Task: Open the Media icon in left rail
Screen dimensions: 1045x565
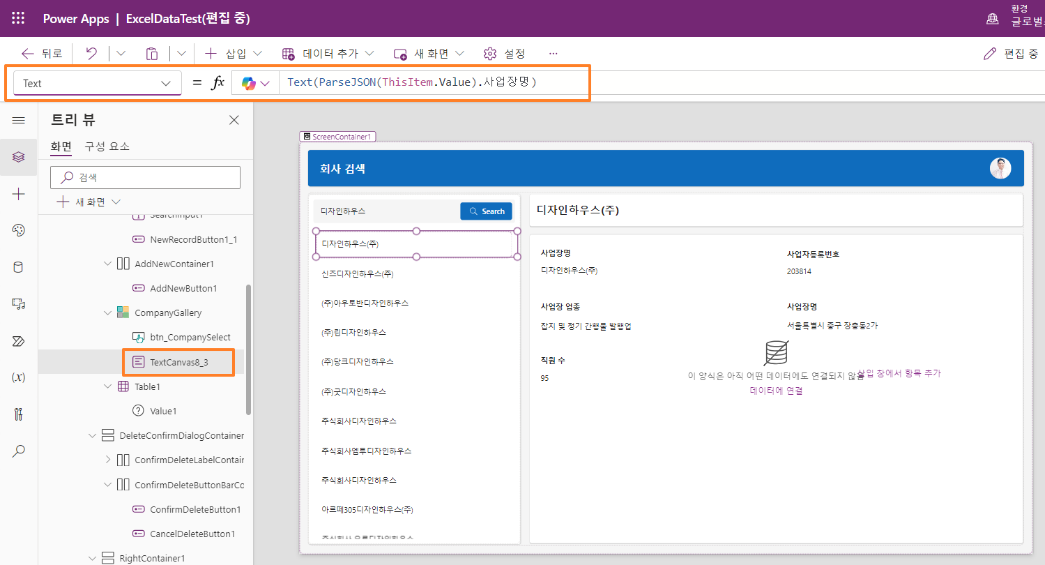Action: [19, 303]
